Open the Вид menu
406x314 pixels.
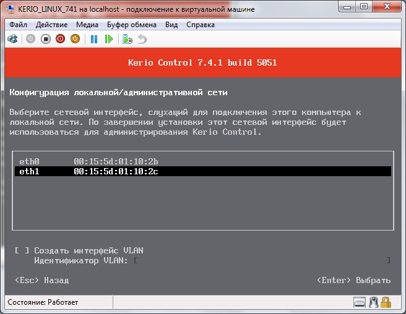tap(171, 25)
